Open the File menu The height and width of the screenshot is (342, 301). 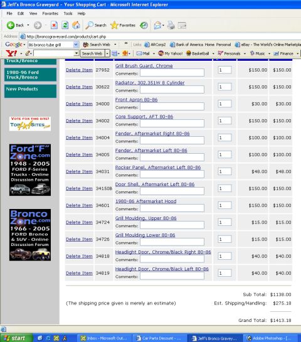9,14
